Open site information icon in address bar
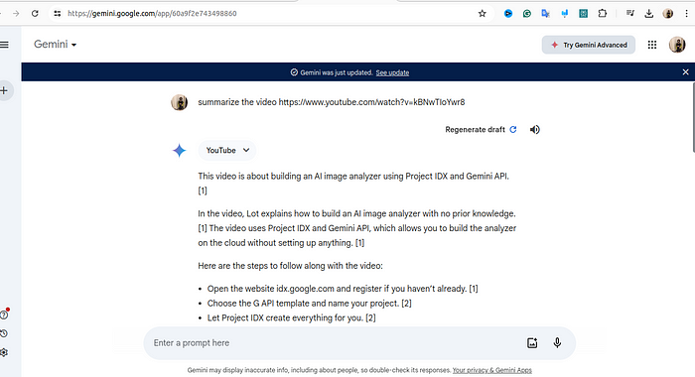This screenshot has height=377, width=695. pyautogui.click(x=58, y=13)
